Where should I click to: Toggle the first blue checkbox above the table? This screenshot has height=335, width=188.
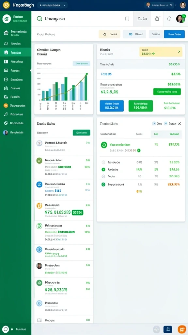click(154, 123)
